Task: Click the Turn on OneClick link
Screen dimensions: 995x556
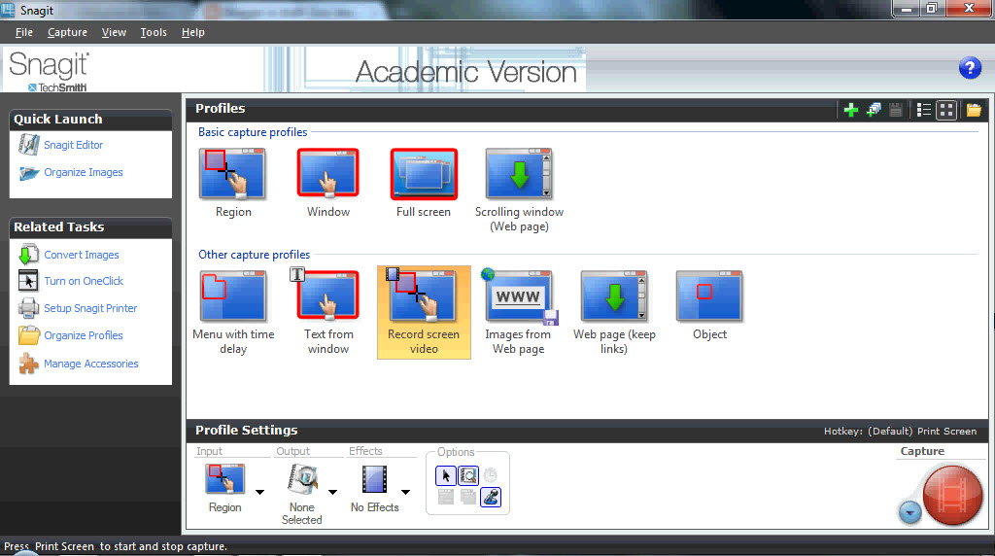Action: click(84, 281)
